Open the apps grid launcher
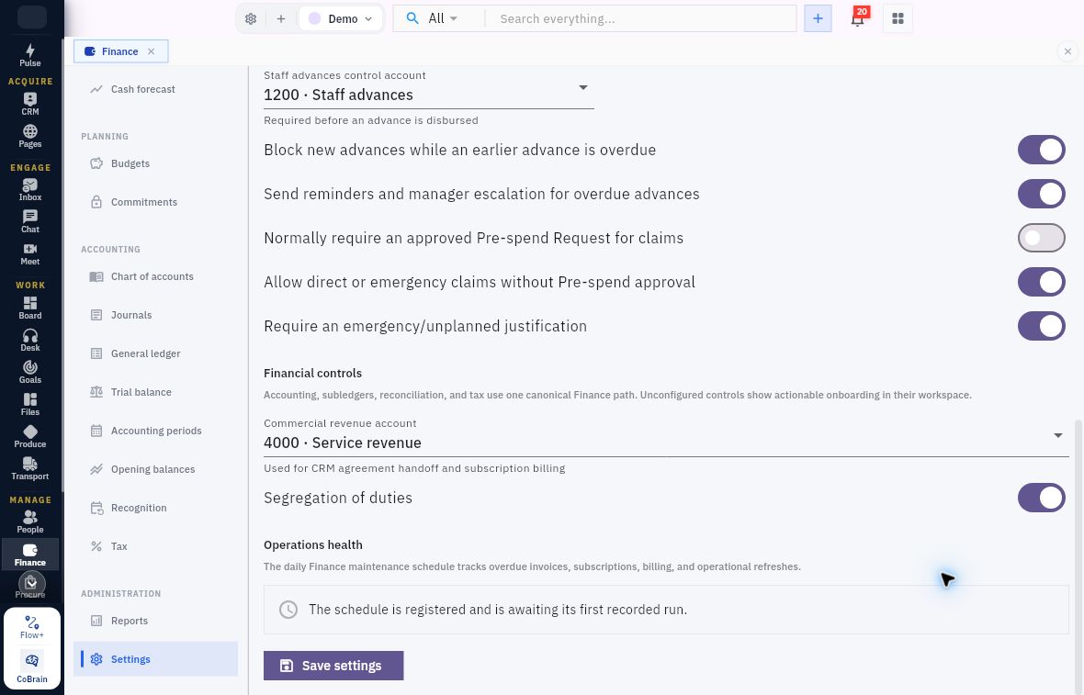 point(898,18)
